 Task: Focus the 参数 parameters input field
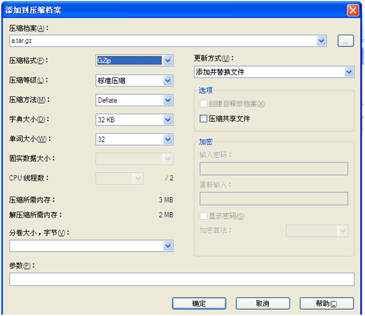(x=182, y=279)
